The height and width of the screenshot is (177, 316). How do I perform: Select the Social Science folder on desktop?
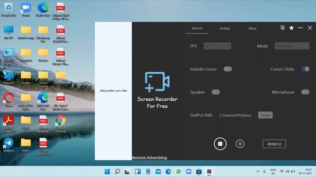43,79
